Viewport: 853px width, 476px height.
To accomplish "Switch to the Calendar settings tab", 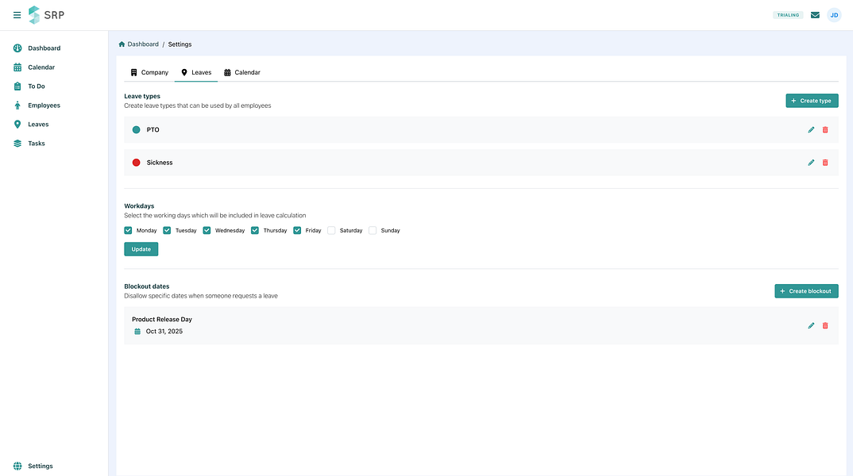I will pos(242,72).
